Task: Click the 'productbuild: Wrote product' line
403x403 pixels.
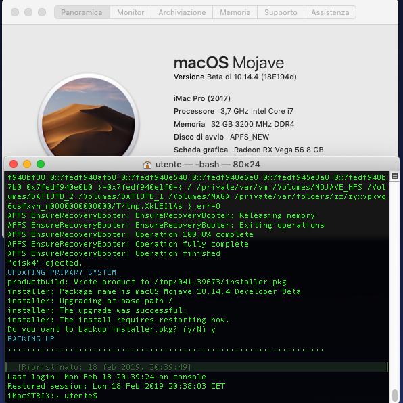Action: click(147, 282)
